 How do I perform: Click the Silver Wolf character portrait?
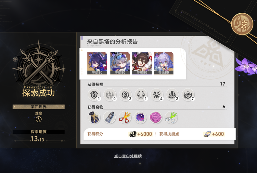[x=120, y=63]
